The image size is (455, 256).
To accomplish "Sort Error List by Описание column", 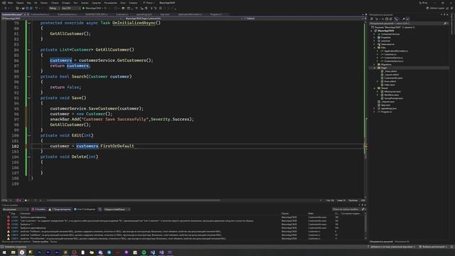I will coord(26,213).
